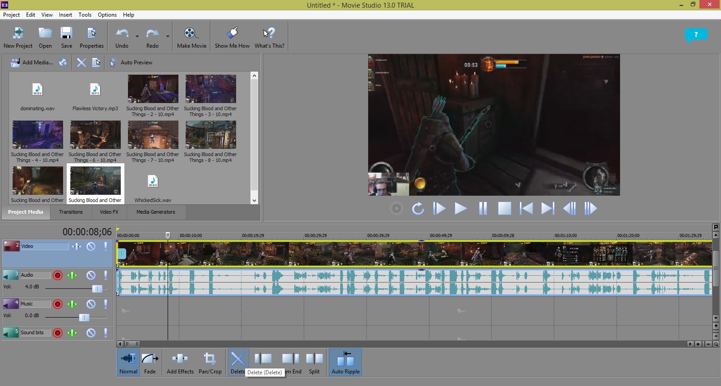Stop the preview playback
Viewport: 721px width, 386px height.
tap(504, 209)
